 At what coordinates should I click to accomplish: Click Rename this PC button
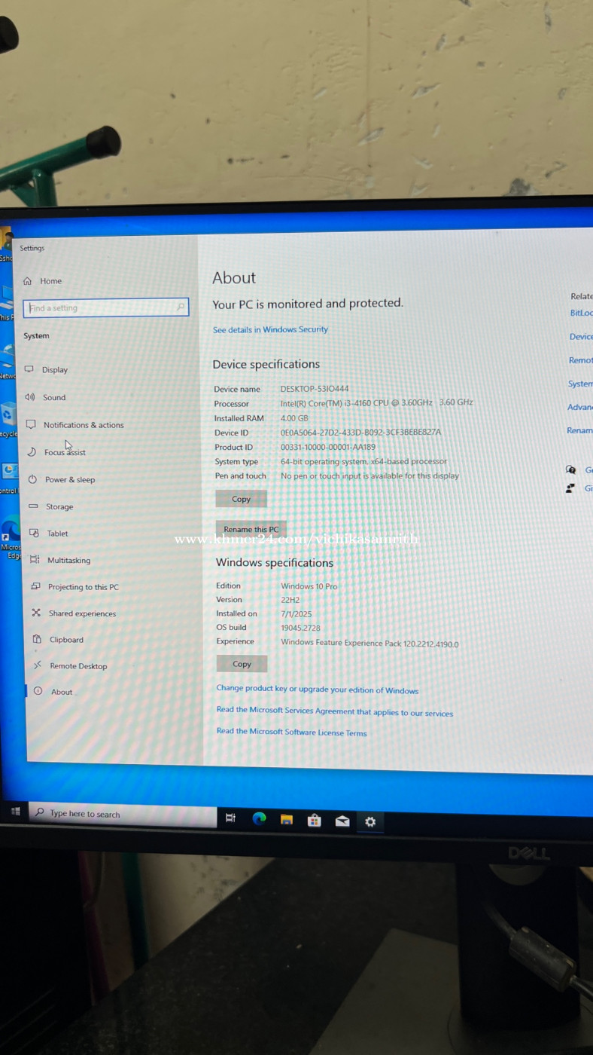[x=251, y=529]
